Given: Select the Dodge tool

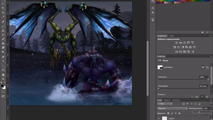Looking at the screenshot, I should coord(3,52).
